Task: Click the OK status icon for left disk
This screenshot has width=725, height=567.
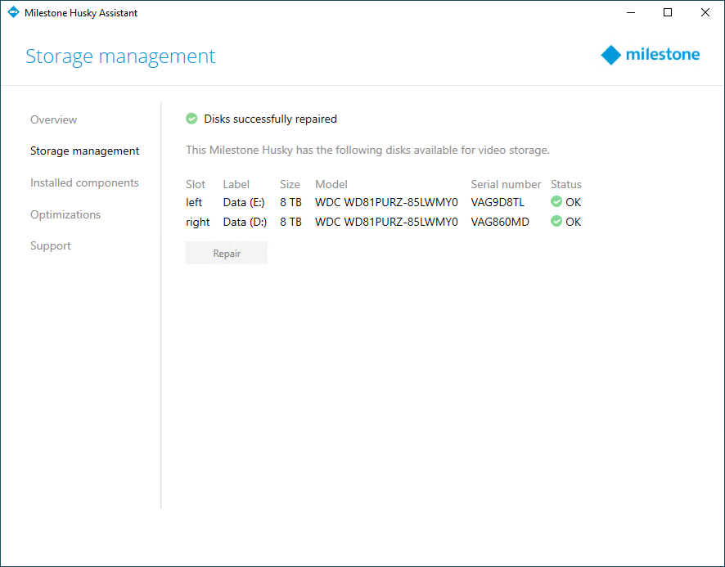Action: (556, 202)
